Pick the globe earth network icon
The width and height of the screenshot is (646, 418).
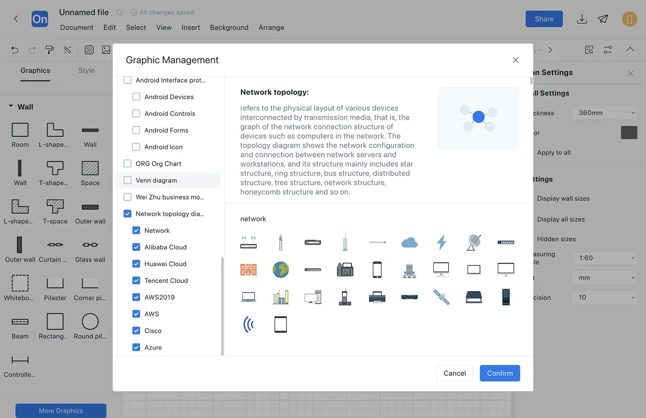click(281, 270)
